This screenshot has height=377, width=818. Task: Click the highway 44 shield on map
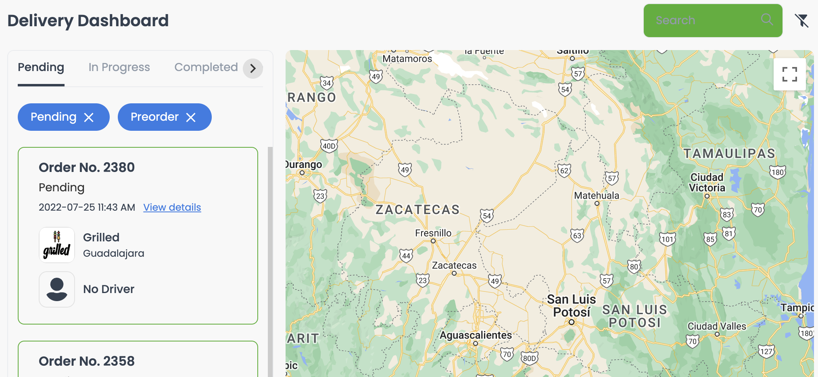click(x=406, y=256)
